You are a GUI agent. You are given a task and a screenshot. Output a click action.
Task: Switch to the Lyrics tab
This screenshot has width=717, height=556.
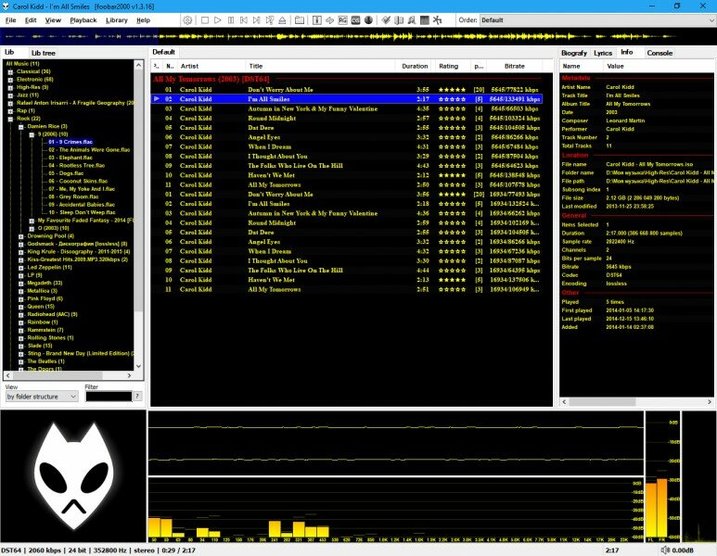point(602,53)
